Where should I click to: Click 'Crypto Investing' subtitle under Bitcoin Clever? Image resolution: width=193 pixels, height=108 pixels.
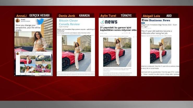coord(63,26)
